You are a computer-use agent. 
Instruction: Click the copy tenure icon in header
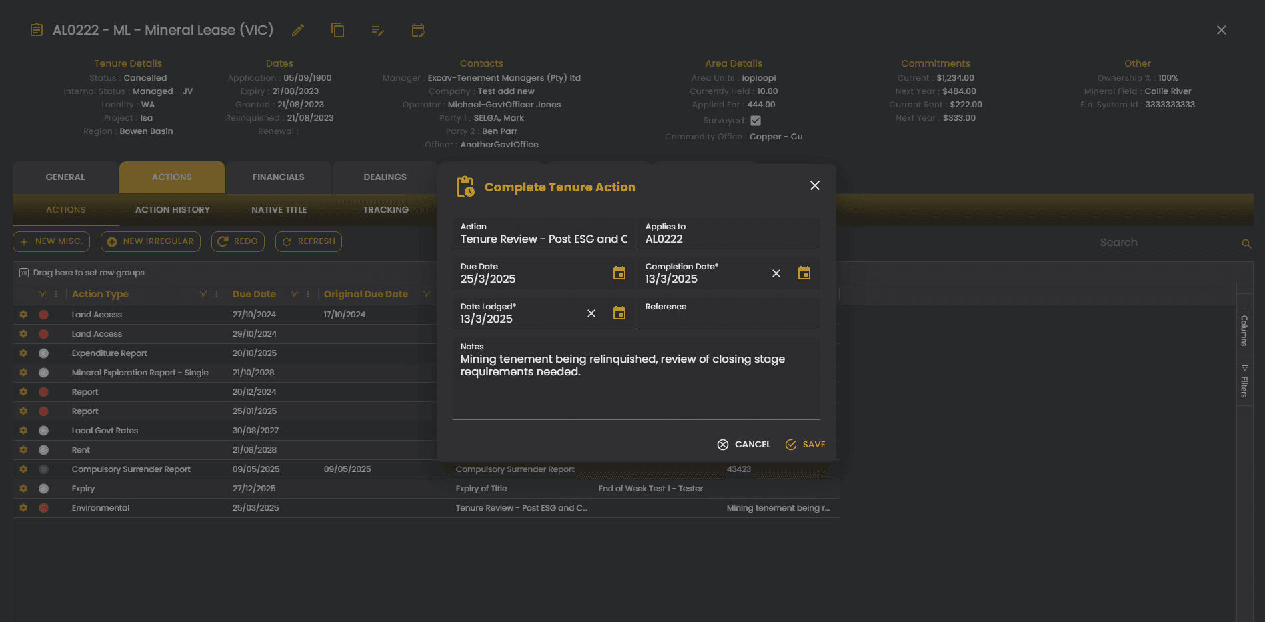338,30
